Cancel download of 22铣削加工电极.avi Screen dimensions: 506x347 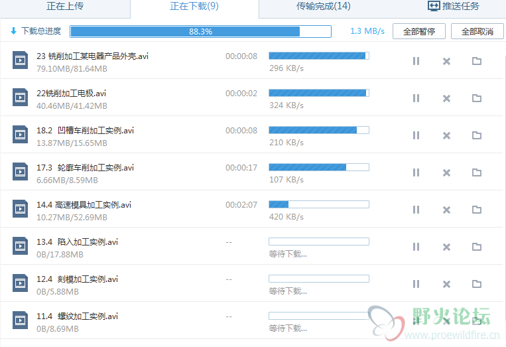pyautogui.click(x=446, y=98)
